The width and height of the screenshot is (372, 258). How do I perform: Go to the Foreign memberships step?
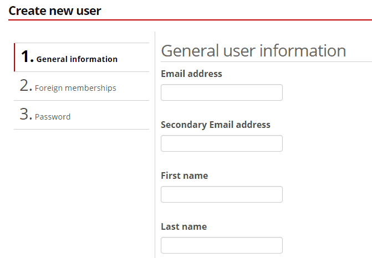pyautogui.click(x=75, y=88)
